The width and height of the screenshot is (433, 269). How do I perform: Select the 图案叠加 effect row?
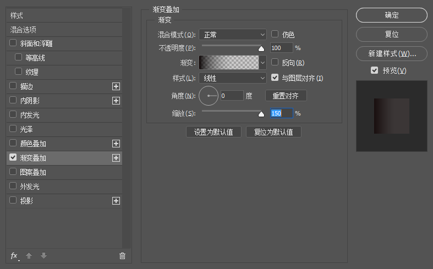pyautogui.click(x=64, y=172)
